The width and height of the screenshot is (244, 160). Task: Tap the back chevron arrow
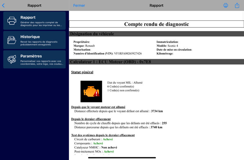point(3,5)
